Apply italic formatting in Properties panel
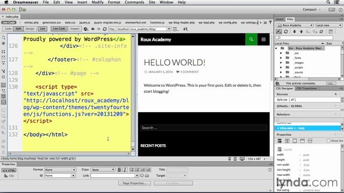Viewport: 344px width, 193px height. [x=125, y=169]
